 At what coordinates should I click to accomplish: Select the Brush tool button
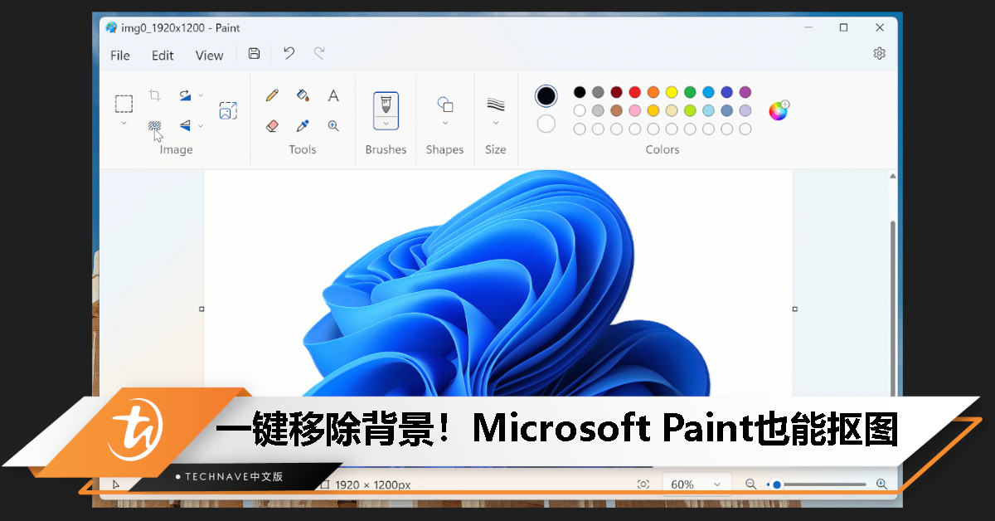tap(386, 105)
